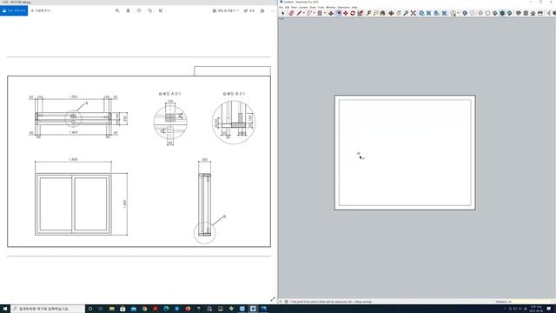The height and width of the screenshot is (313, 556).
Task: Activate the Rectangle shape tool
Action: (320, 13)
